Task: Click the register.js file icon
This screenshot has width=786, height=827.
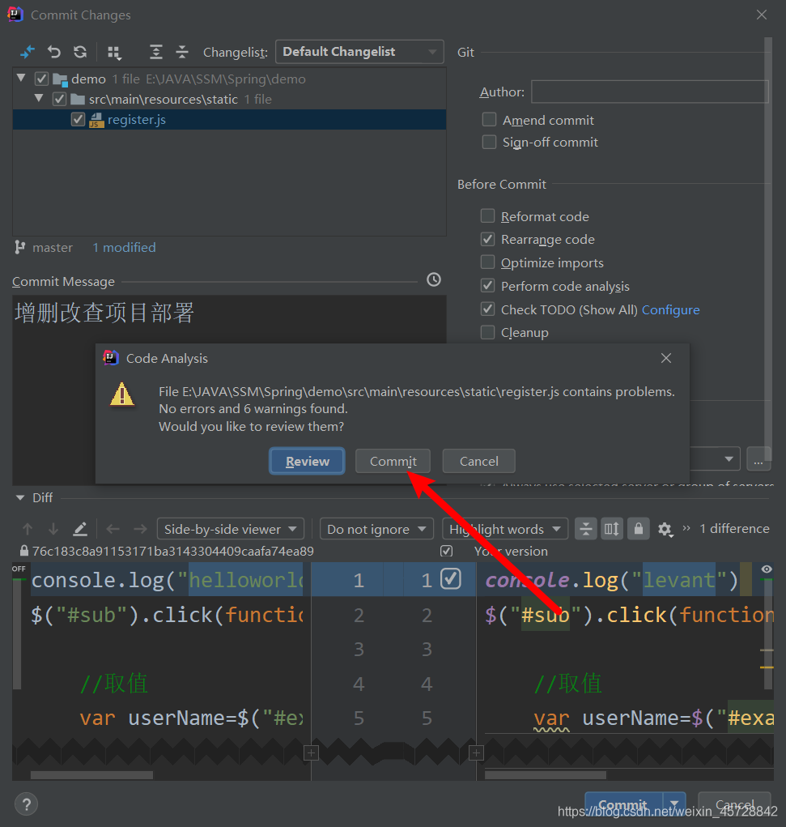Action: click(96, 120)
